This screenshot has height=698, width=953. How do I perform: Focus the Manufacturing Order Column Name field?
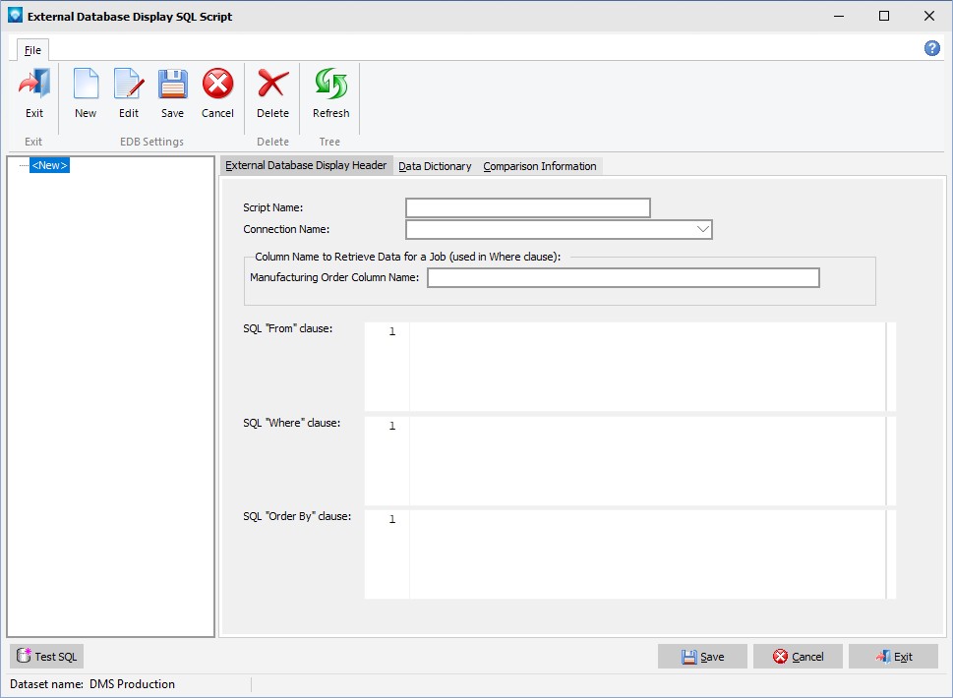point(623,278)
